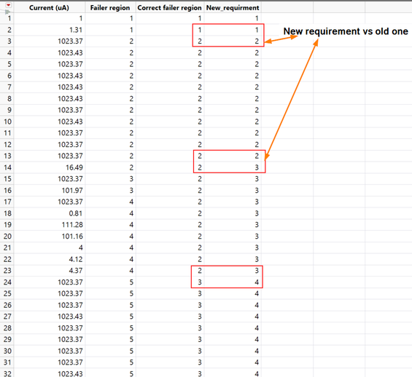
Task: Click the row filter triangle icon
Action: pos(8,12)
